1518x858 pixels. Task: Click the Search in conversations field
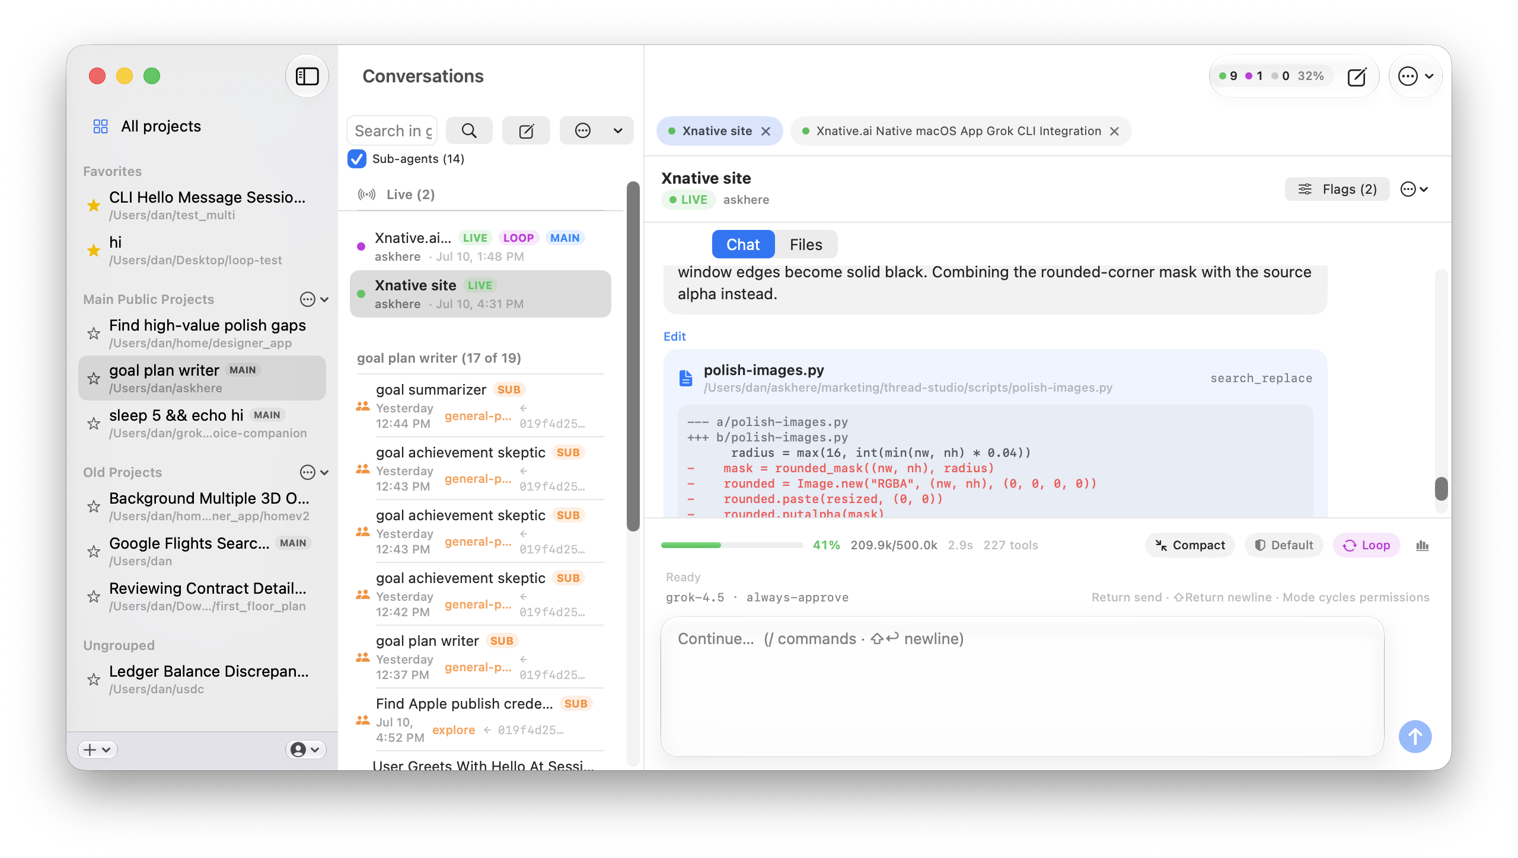[x=392, y=130]
